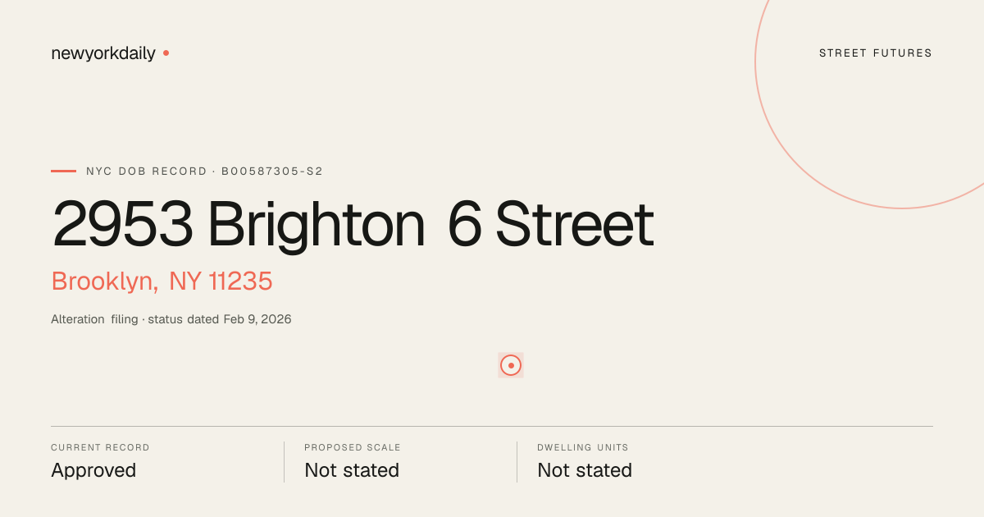Viewport: 984px width, 517px height.
Task: Select the CURRENT RECORD heading
Action: pyautogui.click(x=100, y=448)
